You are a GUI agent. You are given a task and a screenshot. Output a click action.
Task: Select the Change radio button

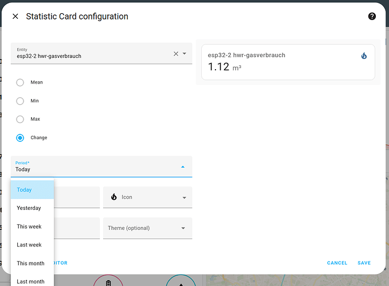tap(20, 138)
